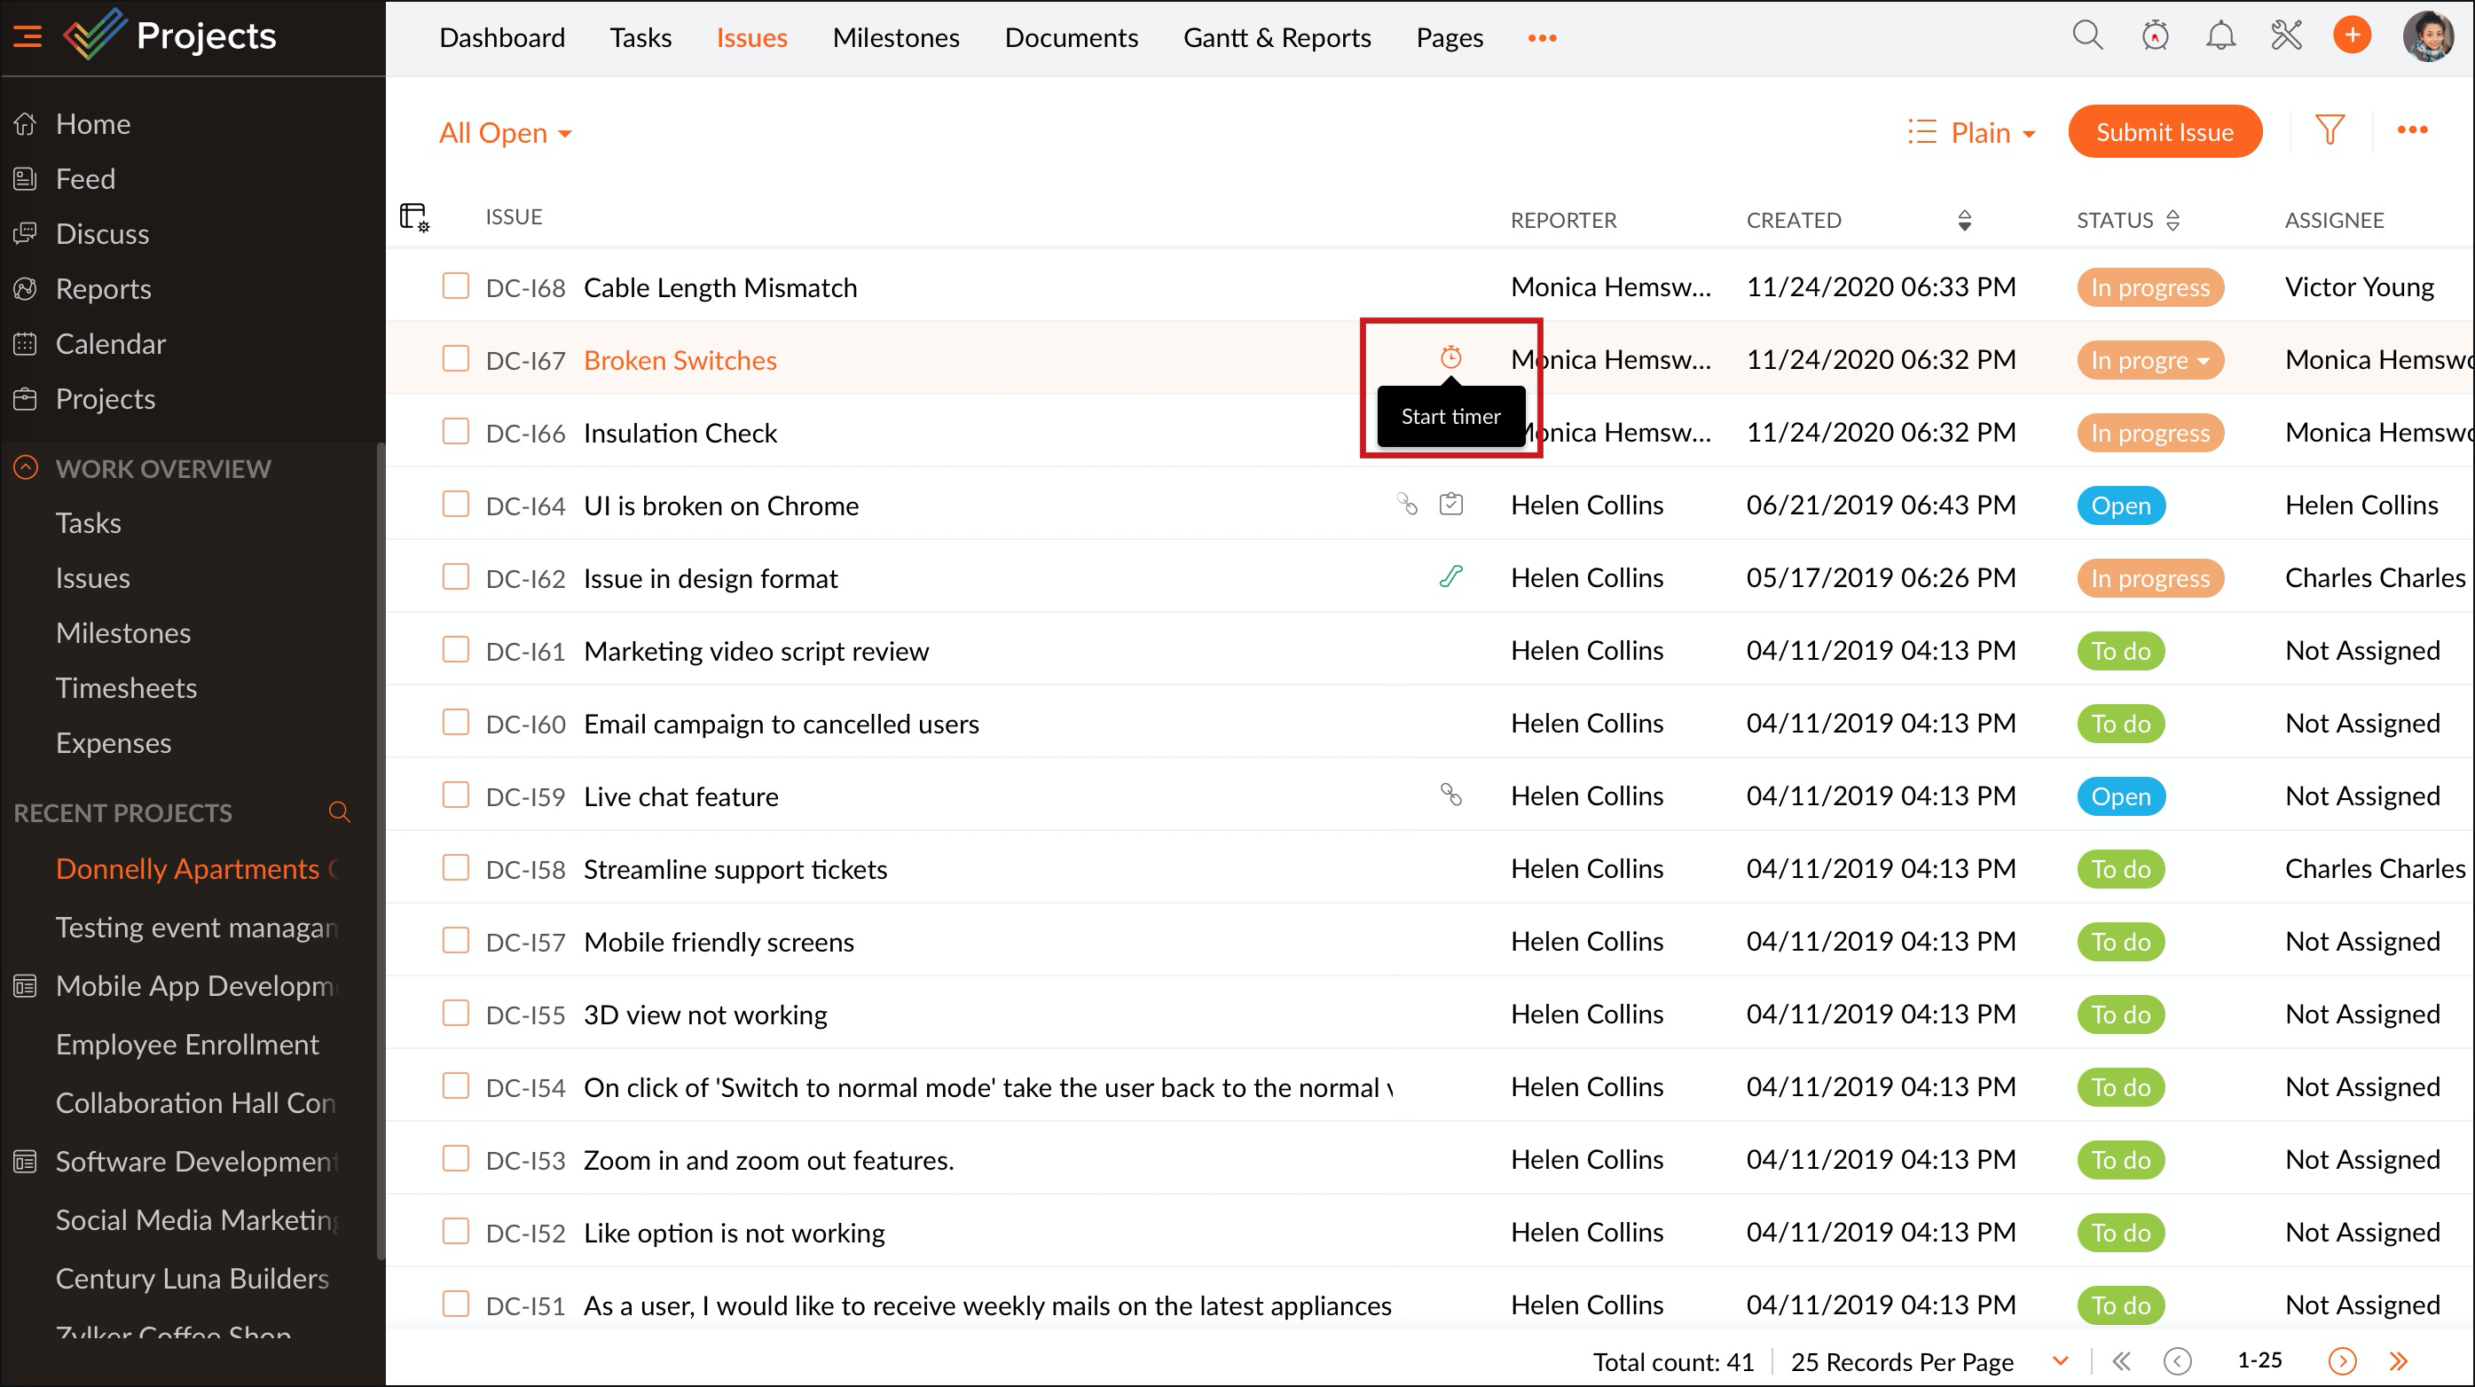Tick the checkbox for Live chat feature

coord(455,795)
